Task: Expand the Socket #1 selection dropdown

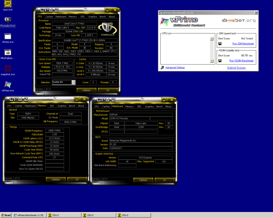Action: pyautogui.click(x=73, y=82)
